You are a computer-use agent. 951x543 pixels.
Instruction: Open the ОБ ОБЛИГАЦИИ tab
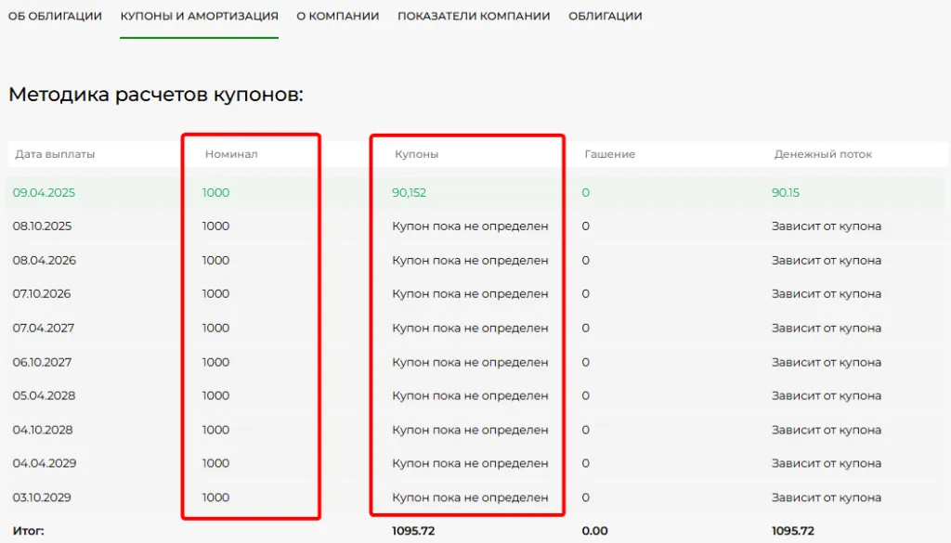55,17
